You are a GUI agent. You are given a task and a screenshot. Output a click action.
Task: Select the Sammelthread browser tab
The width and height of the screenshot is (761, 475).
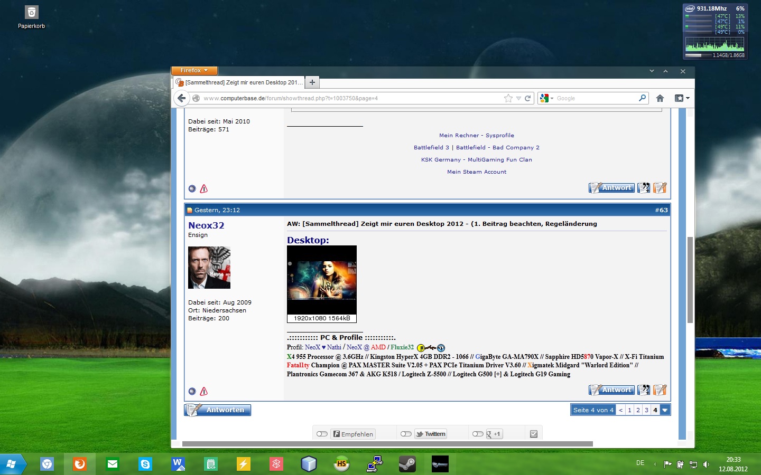tap(239, 82)
